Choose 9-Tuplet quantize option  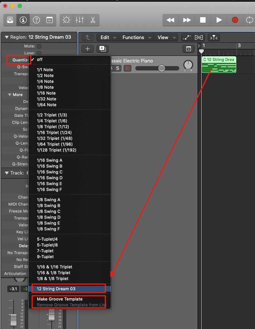(70, 257)
